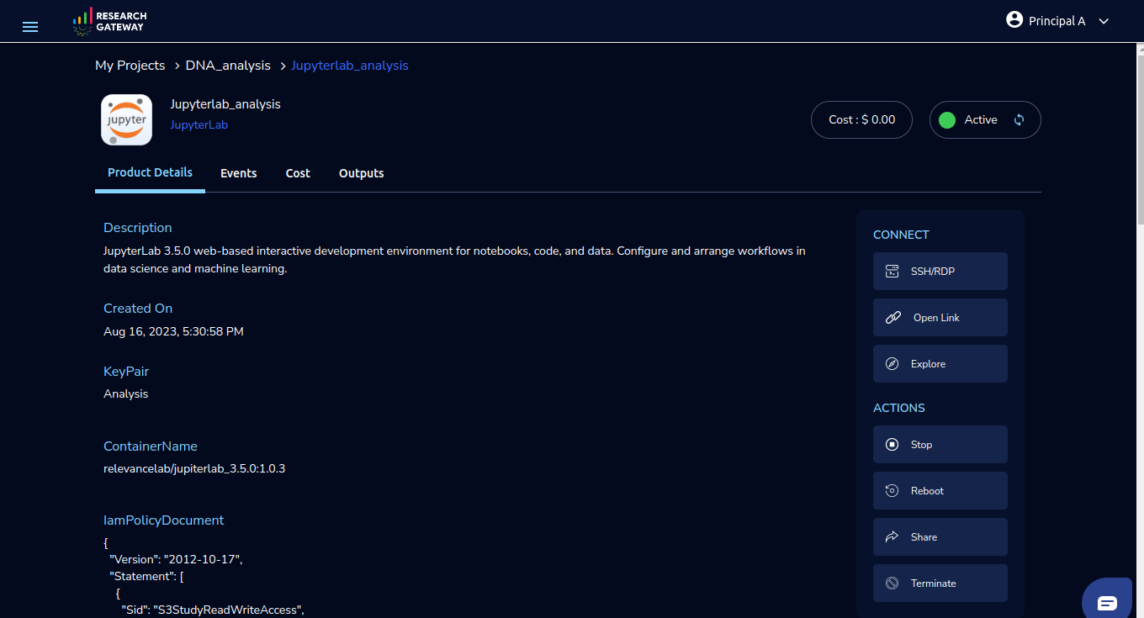Click the Open Link button
The image size is (1144, 618).
940,318
